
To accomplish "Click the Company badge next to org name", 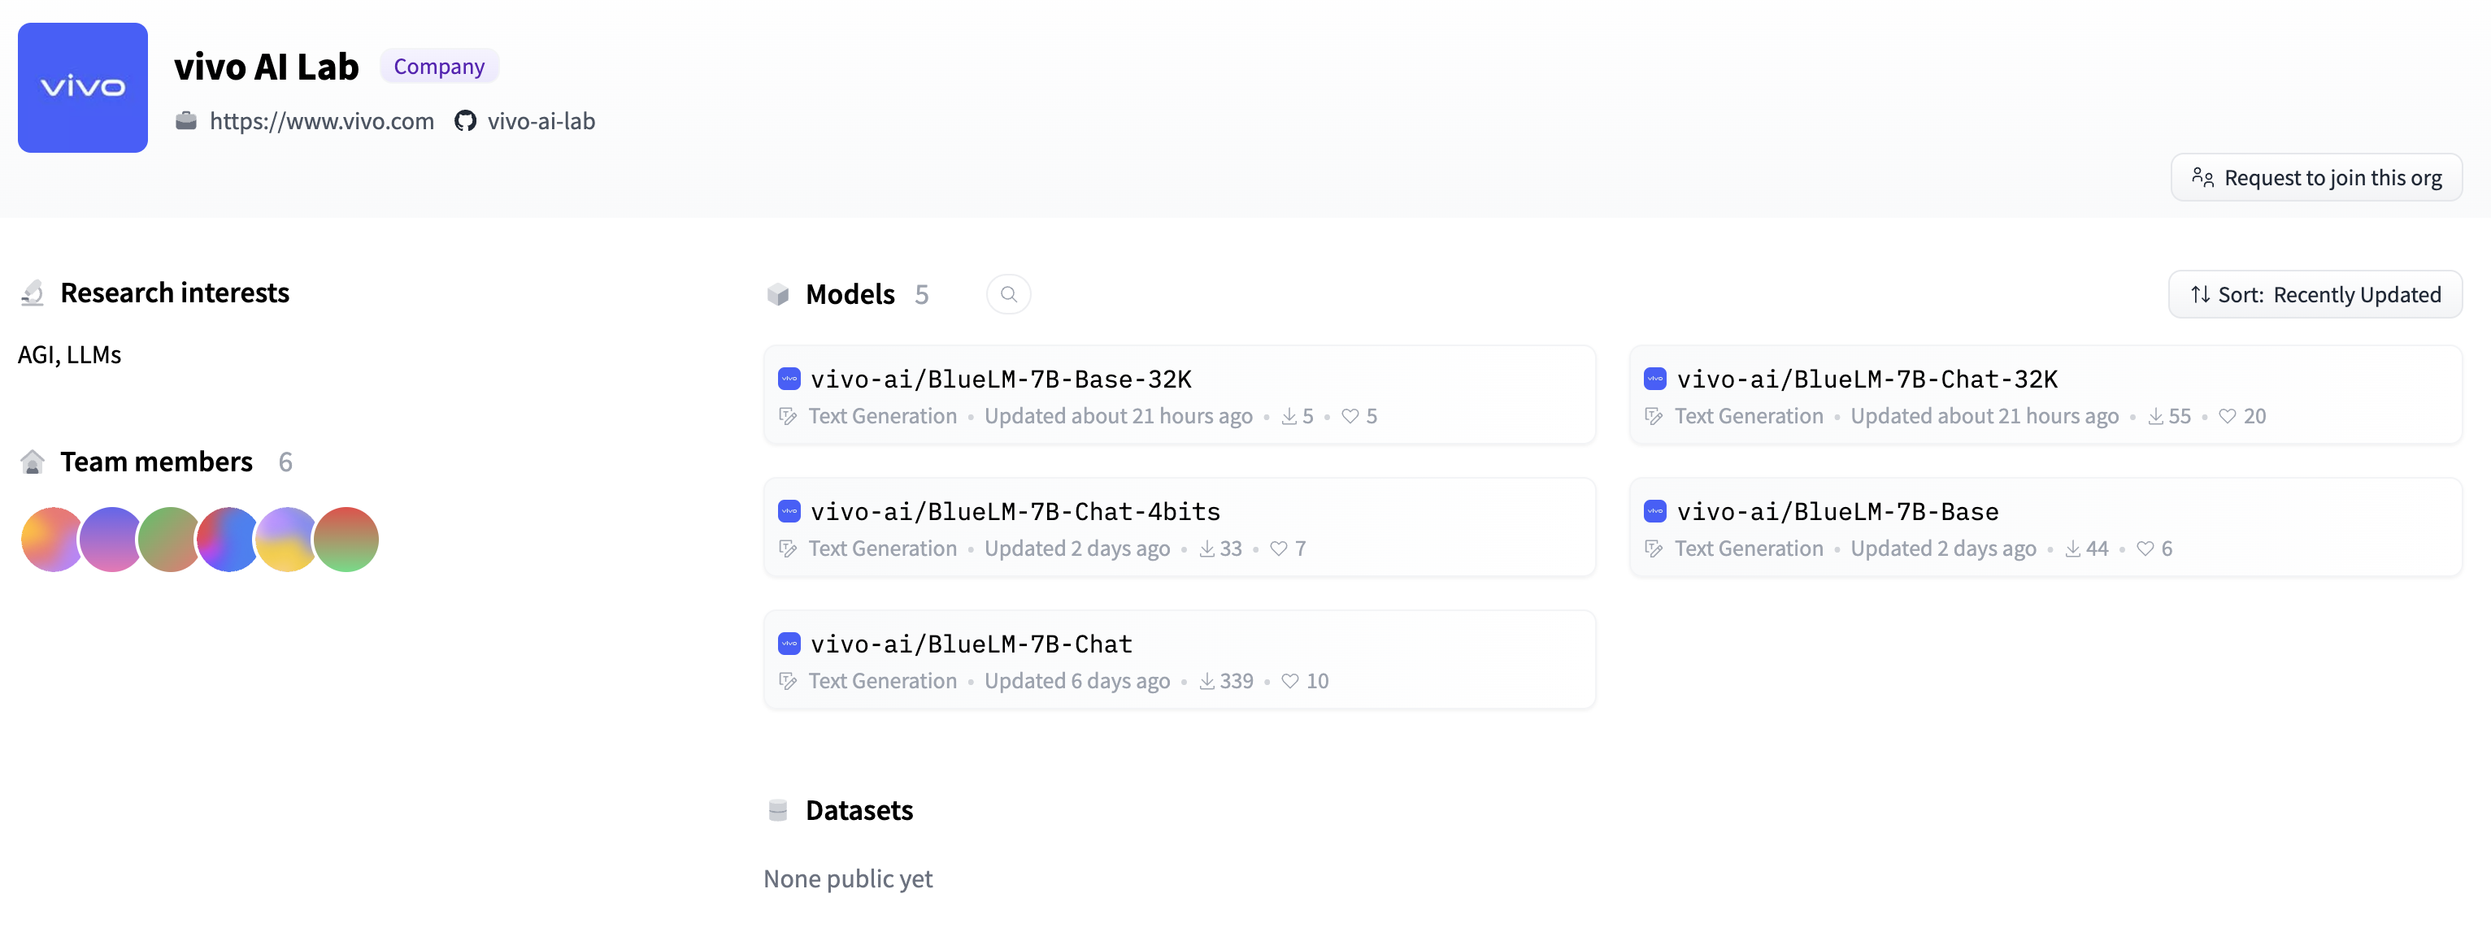I will (x=439, y=67).
